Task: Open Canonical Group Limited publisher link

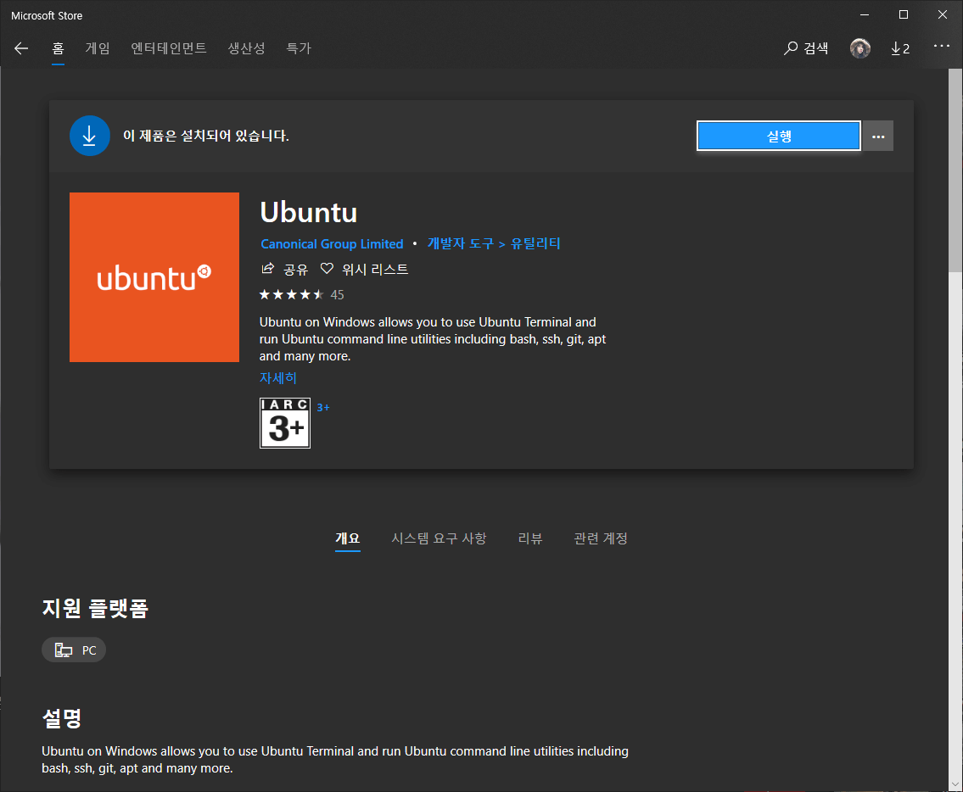Action: 332,243
